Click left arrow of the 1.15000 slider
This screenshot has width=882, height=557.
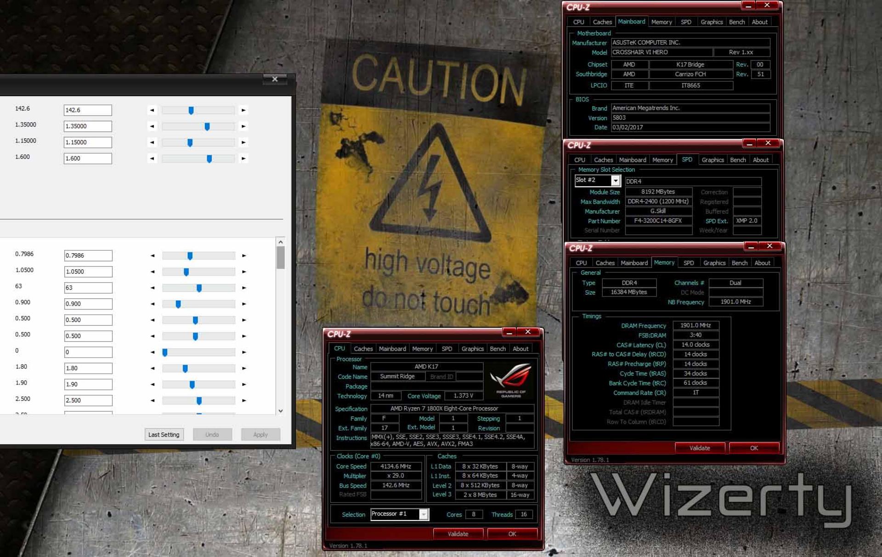[x=152, y=142]
